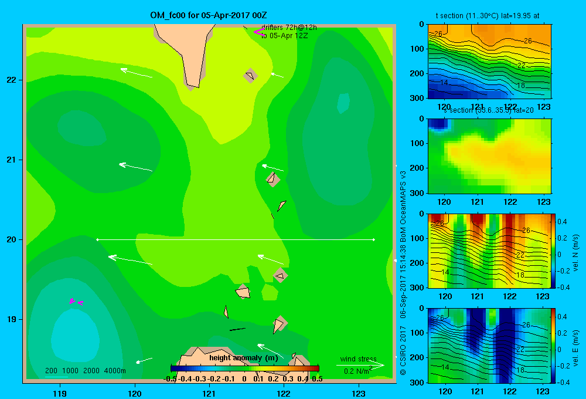The height and width of the screenshot is (399, 586).
Task: Click latitude label '20' on the main map
Action: 11,239
